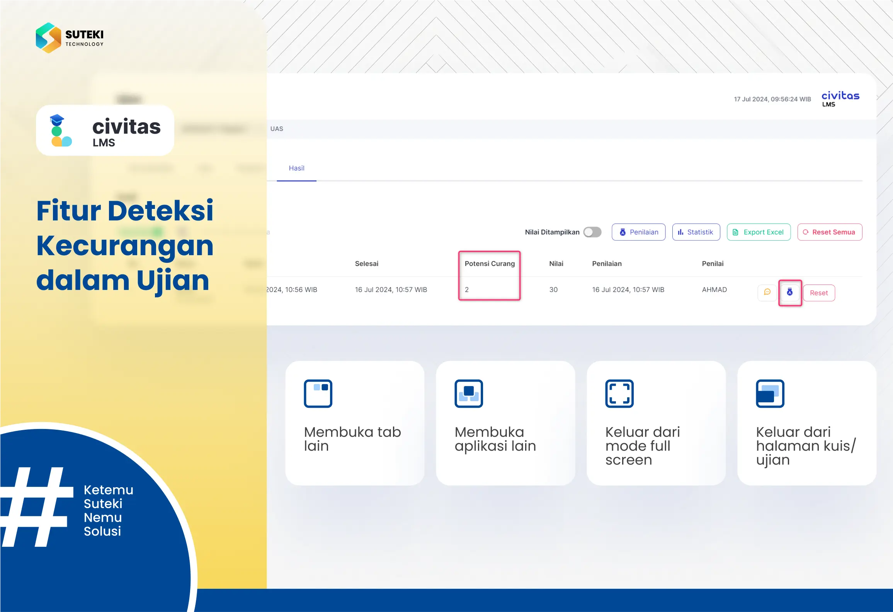Click the Potensi Curang value 2

(x=467, y=290)
